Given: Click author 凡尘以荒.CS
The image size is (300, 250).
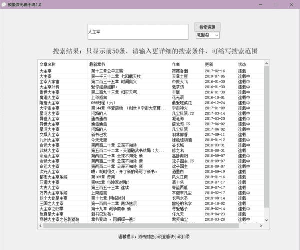Looking at the screenshot, I should tap(183, 114).
